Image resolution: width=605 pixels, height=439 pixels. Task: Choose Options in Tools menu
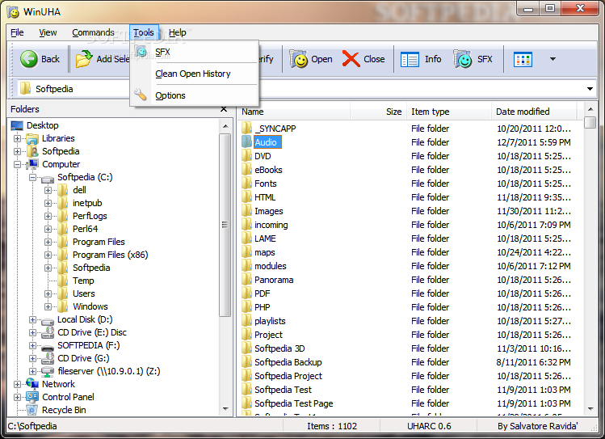170,95
